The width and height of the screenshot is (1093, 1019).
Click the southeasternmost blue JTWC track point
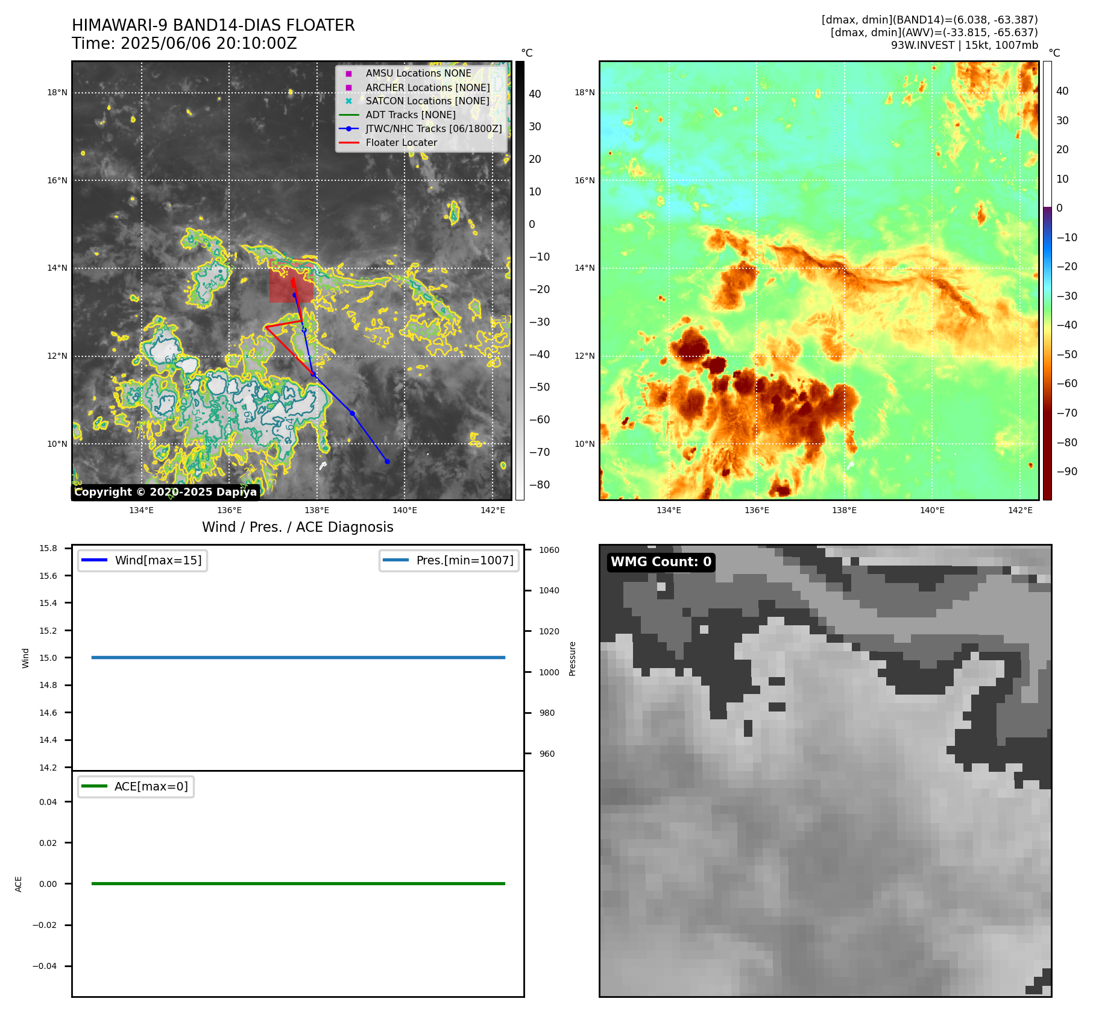point(387,461)
